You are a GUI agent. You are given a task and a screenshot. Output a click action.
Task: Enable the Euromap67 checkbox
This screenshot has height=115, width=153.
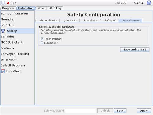42,43
